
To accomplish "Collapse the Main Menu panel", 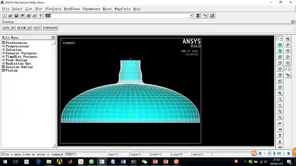I will [x=53, y=37].
